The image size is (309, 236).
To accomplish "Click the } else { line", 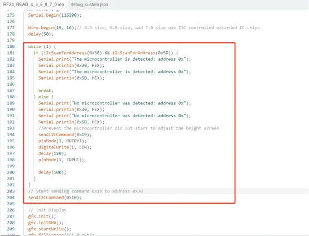I will tap(44, 97).
